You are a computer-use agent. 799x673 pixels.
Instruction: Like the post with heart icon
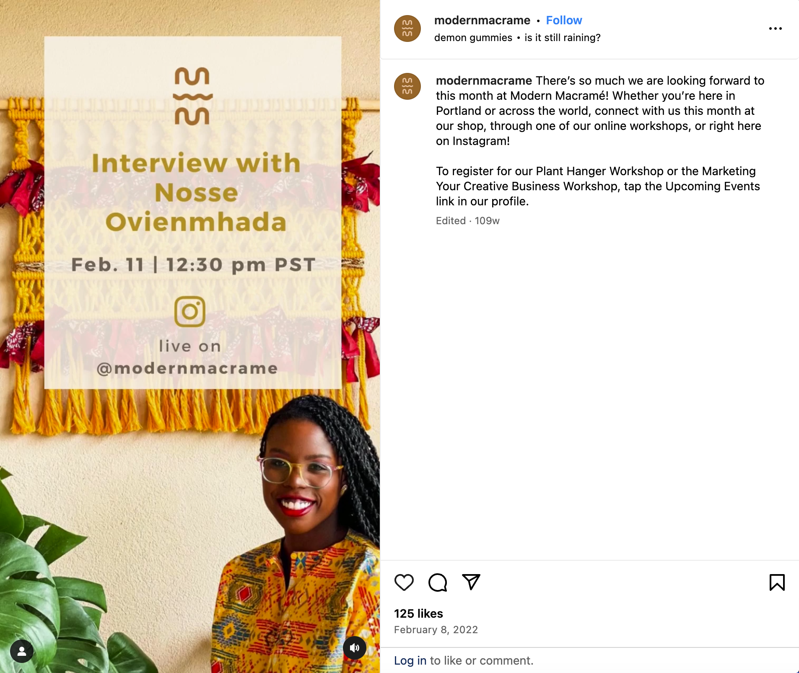pos(404,582)
